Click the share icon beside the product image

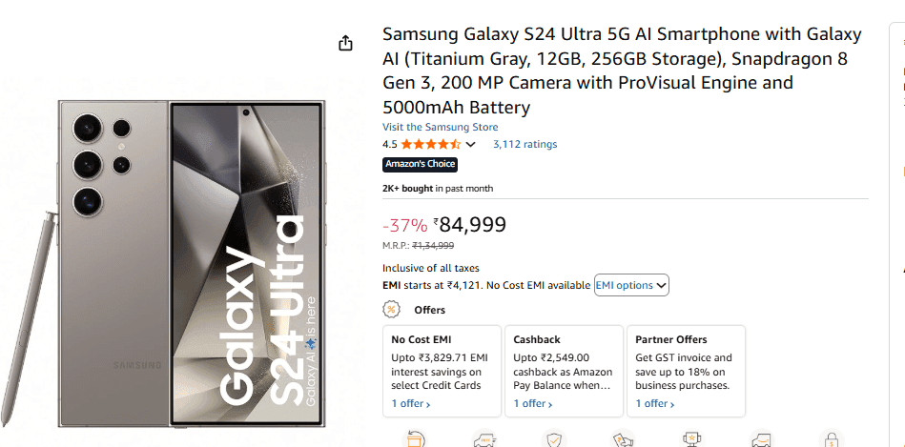click(x=346, y=43)
